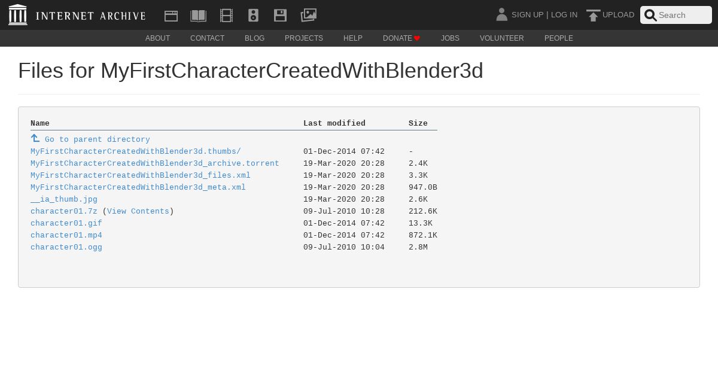Open MyFirstCharacterCreatedWithBlender3d.thumbs/ folder

136,151
